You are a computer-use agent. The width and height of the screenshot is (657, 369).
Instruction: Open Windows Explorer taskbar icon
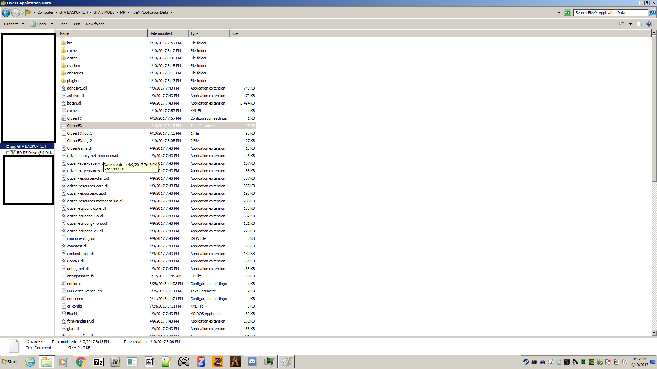point(47,362)
